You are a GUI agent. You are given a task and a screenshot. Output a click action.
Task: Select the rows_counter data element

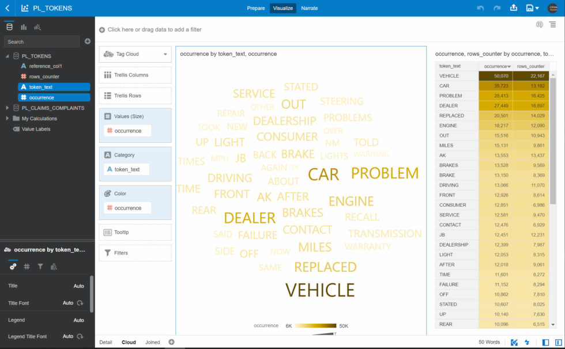click(x=44, y=76)
